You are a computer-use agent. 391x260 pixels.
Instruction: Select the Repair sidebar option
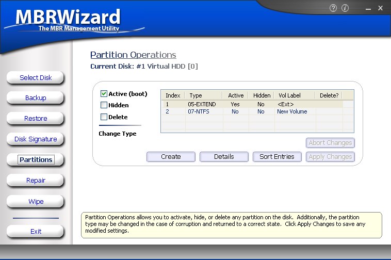[36, 181]
